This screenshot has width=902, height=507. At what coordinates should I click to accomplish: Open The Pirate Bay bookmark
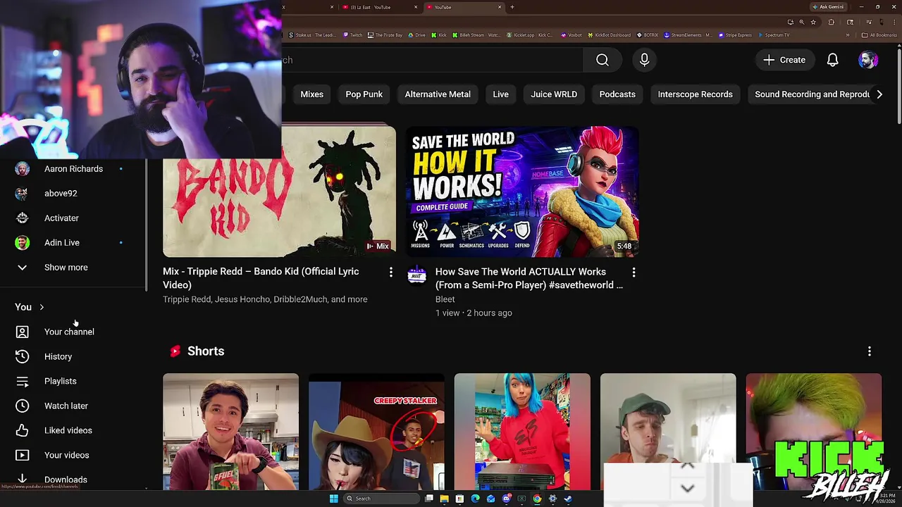[x=385, y=35]
